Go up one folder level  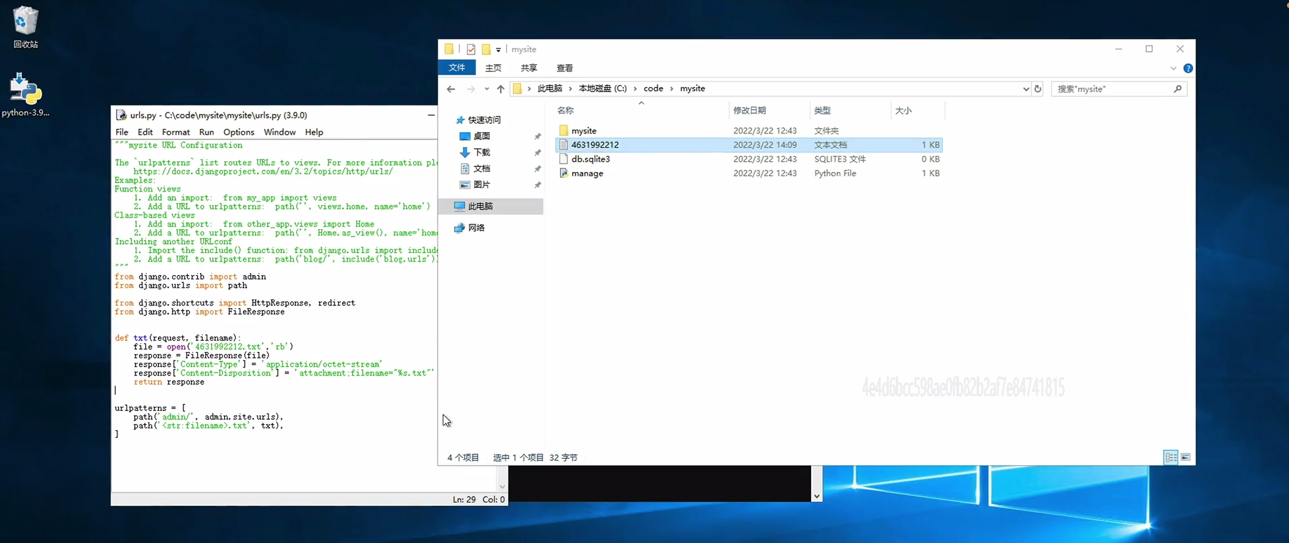pos(501,89)
